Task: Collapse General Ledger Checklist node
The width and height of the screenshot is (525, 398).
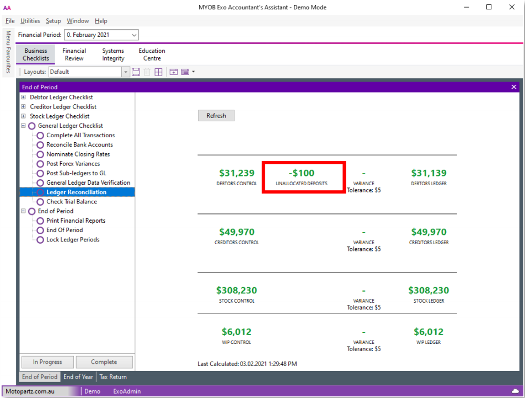Action: (23, 126)
